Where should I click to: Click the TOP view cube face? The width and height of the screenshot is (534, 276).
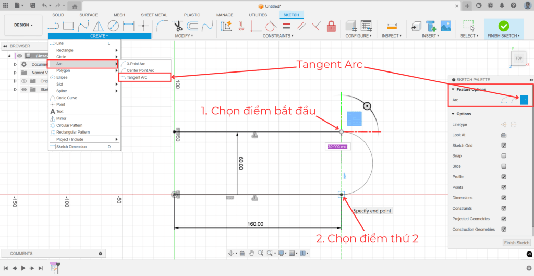[518, 59]
